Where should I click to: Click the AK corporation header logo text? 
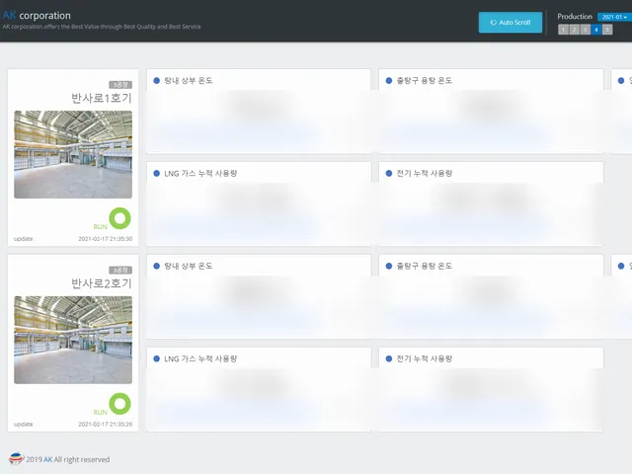[x=37, y=16]
